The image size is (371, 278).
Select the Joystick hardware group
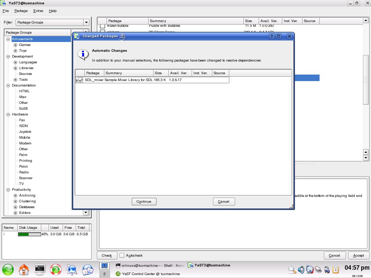coord(25,132)
